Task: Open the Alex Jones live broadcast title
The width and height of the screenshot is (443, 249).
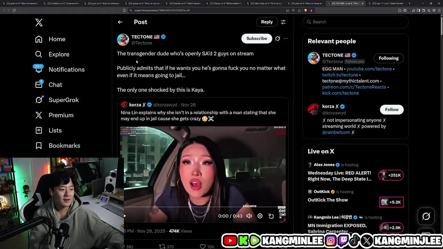Action: click(340, 176)
